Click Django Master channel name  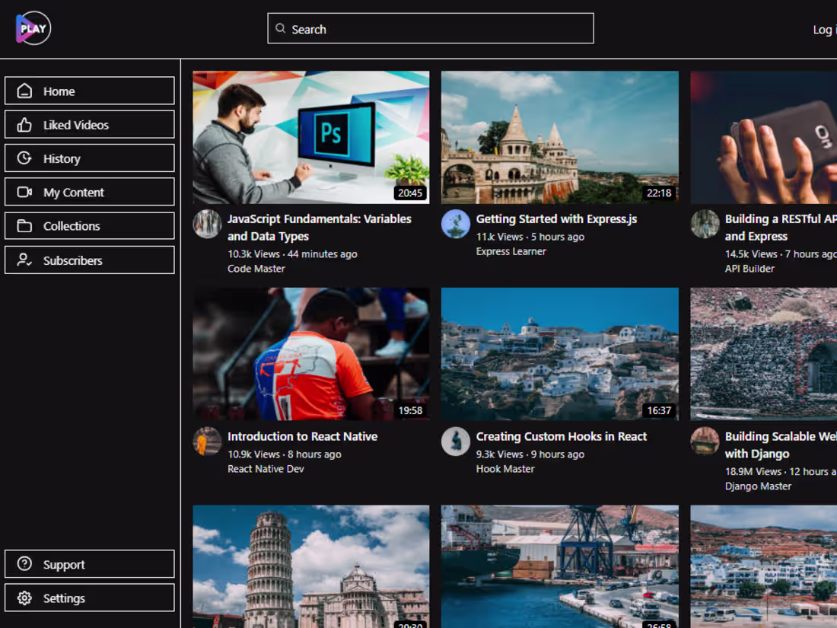[758, 486]
